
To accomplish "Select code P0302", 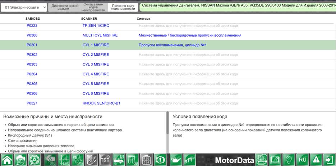I will pos(32,55).
